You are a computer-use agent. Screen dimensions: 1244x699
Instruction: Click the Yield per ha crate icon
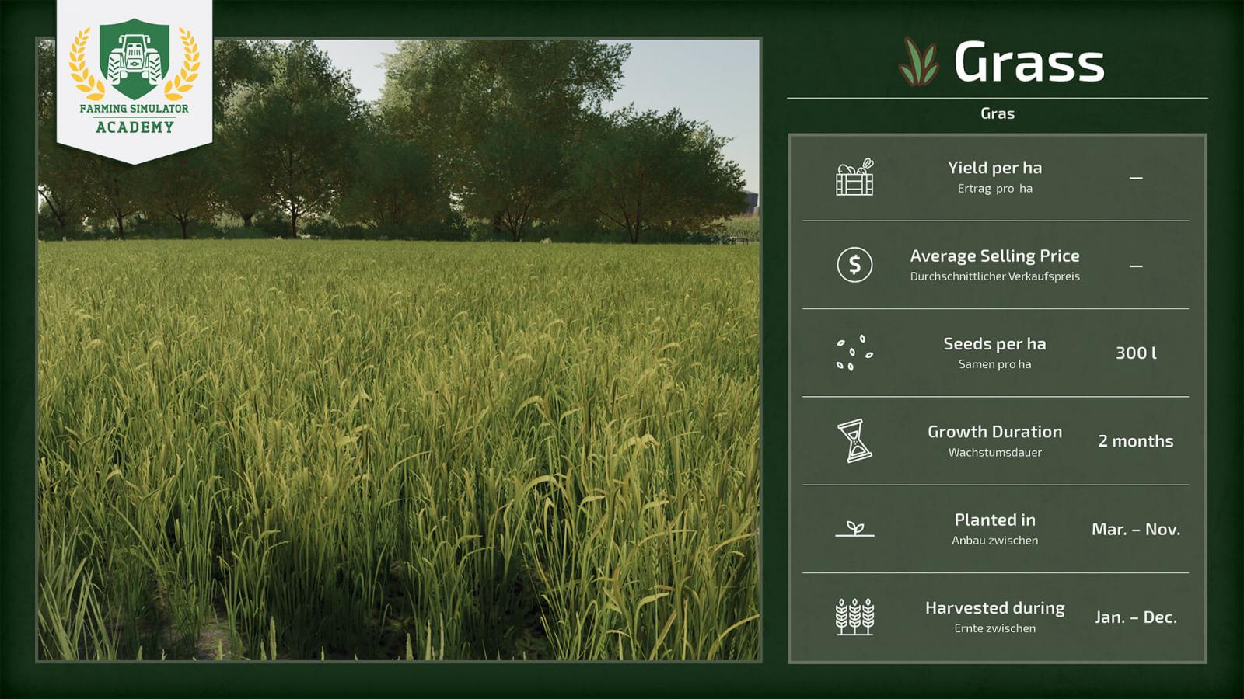click(854, 177)
